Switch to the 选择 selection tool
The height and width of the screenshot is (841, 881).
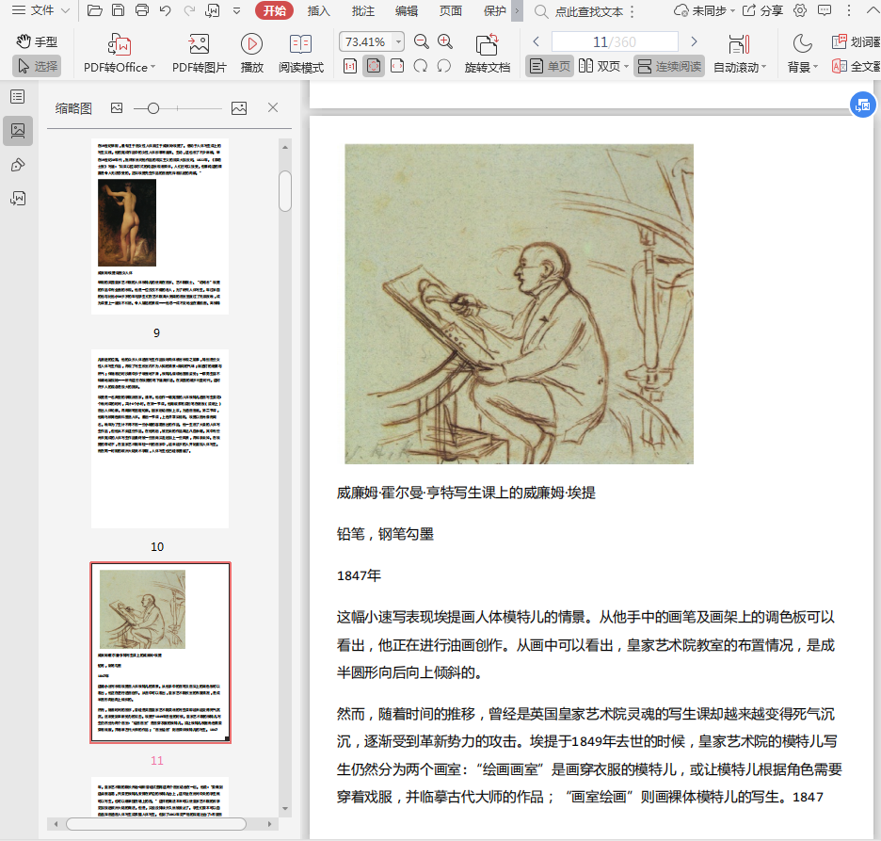pos(37,66)
